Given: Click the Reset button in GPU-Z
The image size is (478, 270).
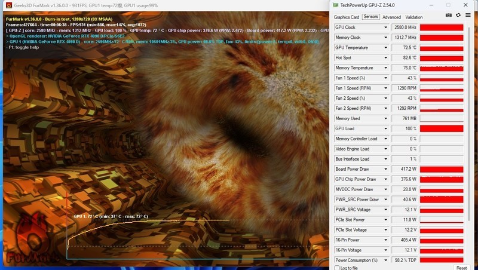Looking at the screenshot, I should (x=461, y=268).
